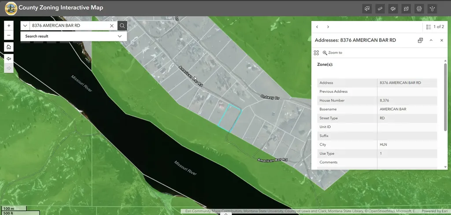Open the Measure ruler tool
The width and height of the screenshot is (451, 215).
[x=380, y=9]
